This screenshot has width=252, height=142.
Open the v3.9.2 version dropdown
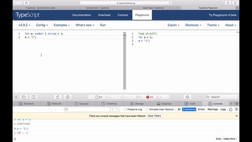tap(24, 25)
